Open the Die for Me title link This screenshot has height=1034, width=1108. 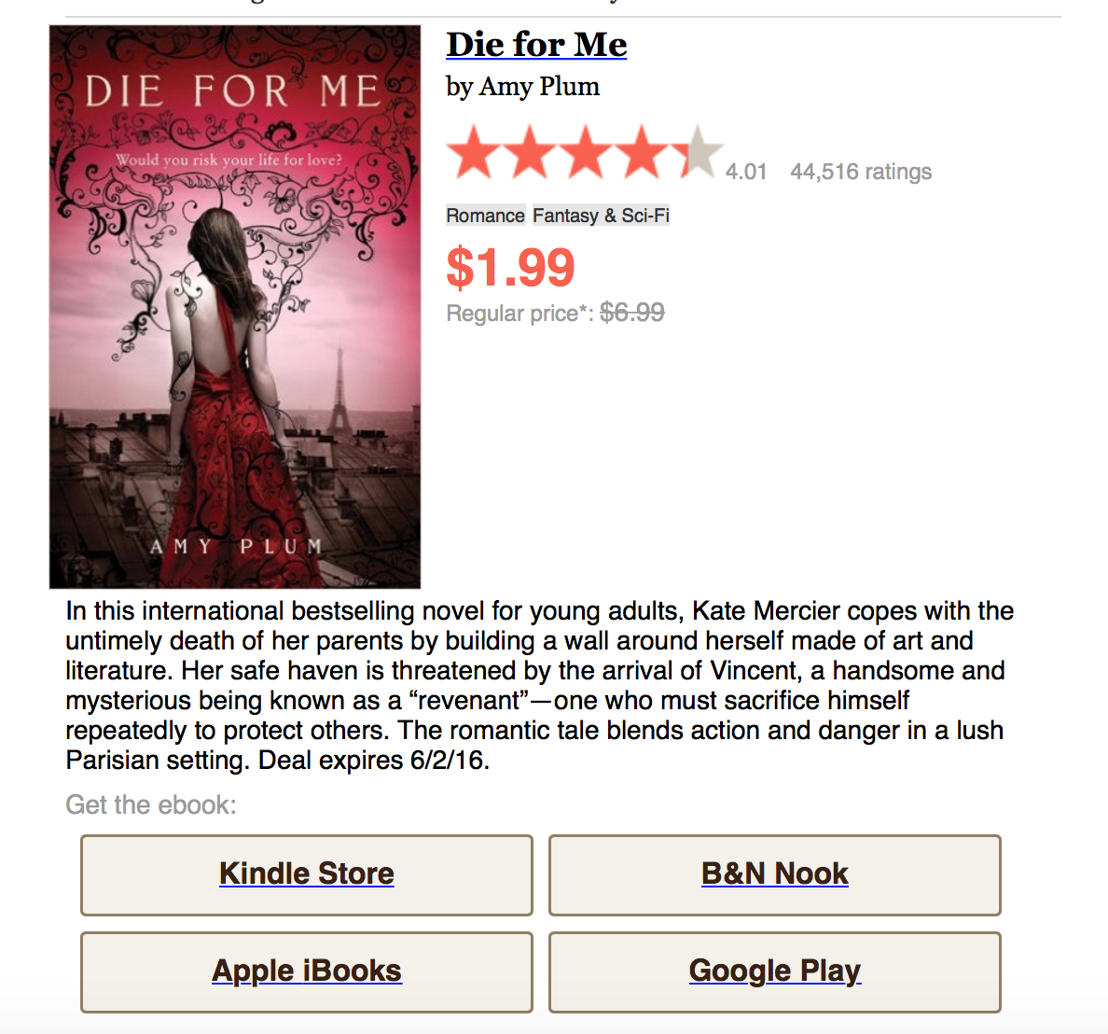click(x=536, y=45)
